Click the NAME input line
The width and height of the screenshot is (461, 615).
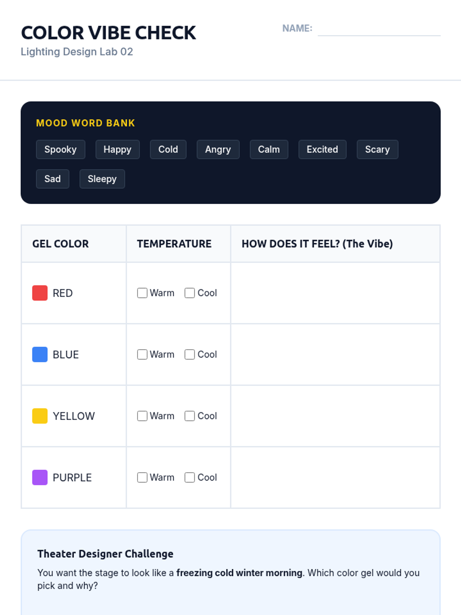click(x=379, y=29)
